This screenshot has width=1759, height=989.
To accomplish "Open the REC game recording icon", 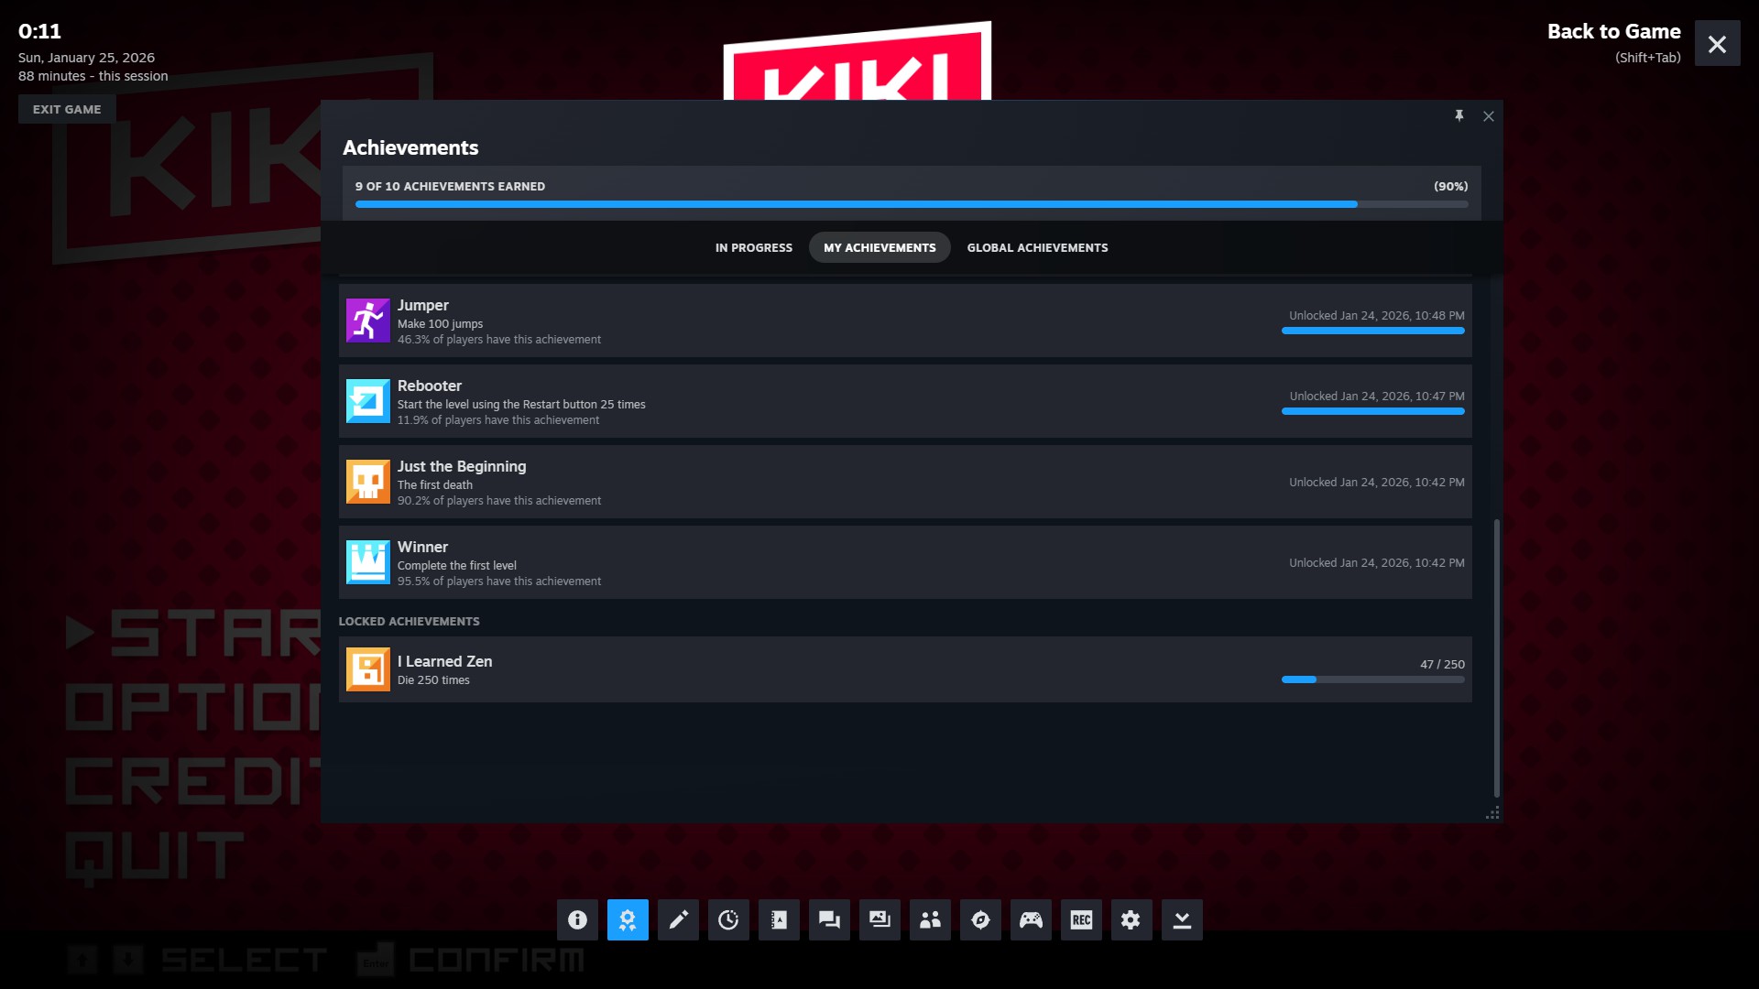I will (x=1081, y=919).
